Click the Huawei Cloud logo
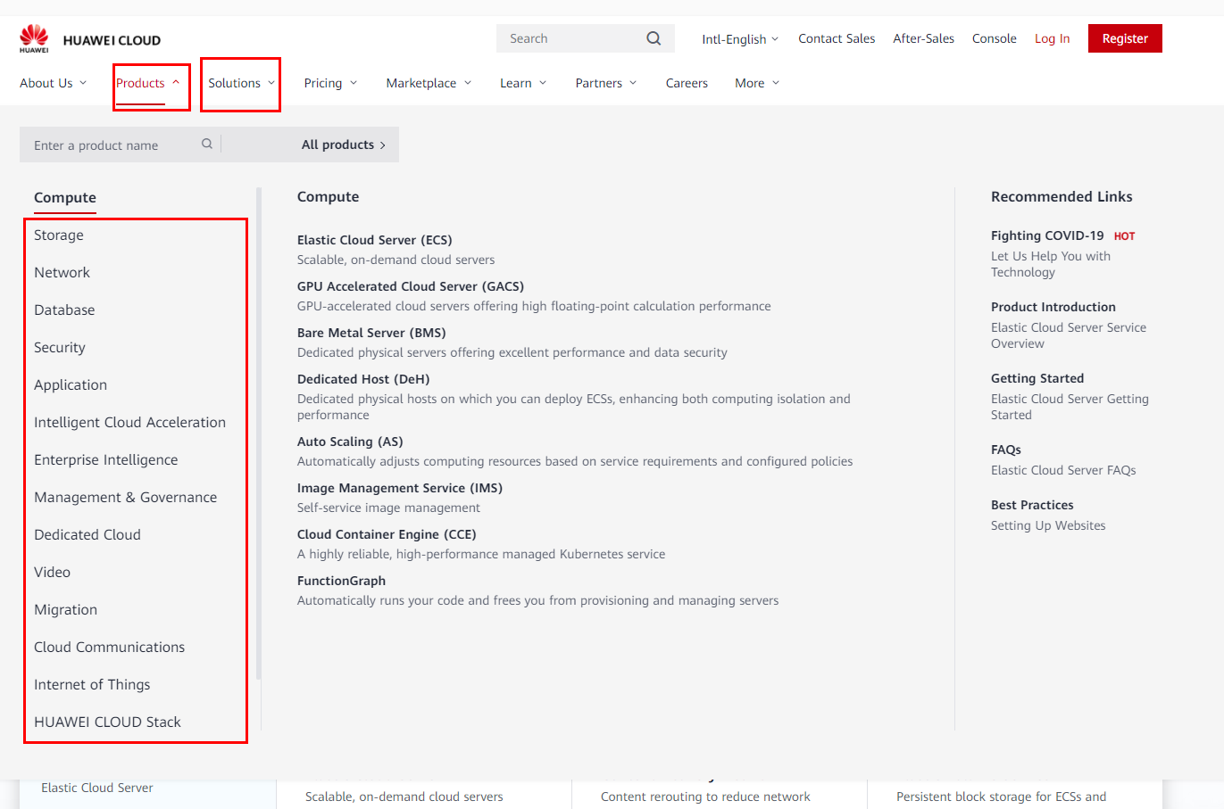 point(90,39)
